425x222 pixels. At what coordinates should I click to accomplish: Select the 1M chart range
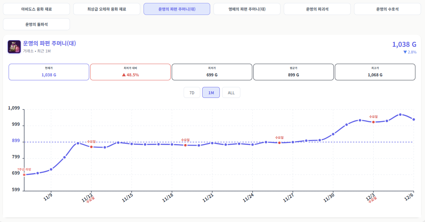[211, 93]
